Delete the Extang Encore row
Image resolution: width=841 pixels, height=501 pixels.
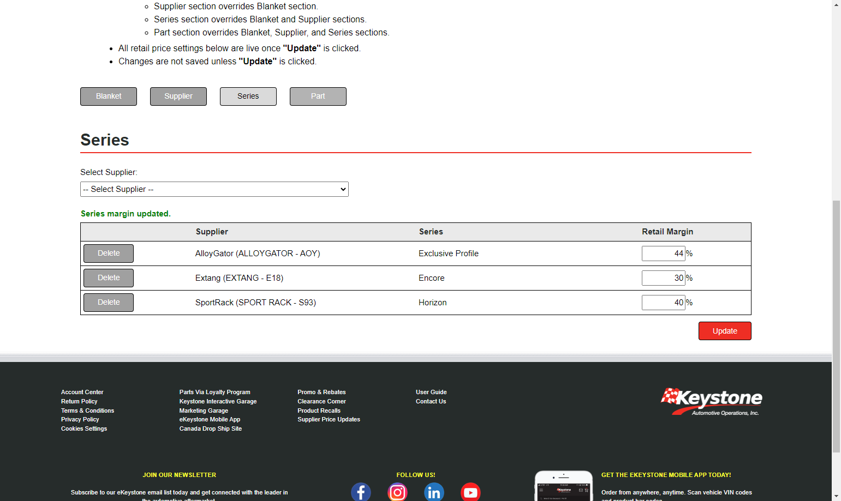pyautogui.click(x=109, y=278)
